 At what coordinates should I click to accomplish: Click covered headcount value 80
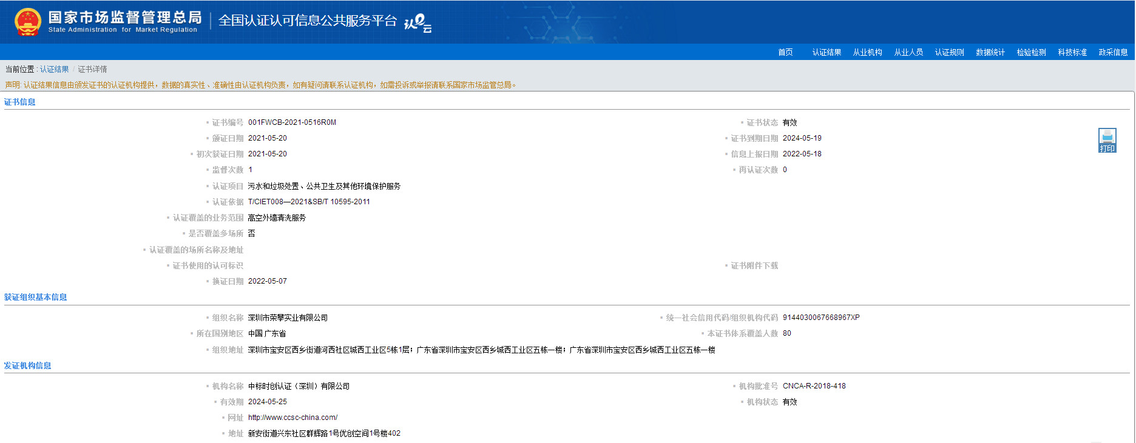pyautogui.click(x=786, y=333)
